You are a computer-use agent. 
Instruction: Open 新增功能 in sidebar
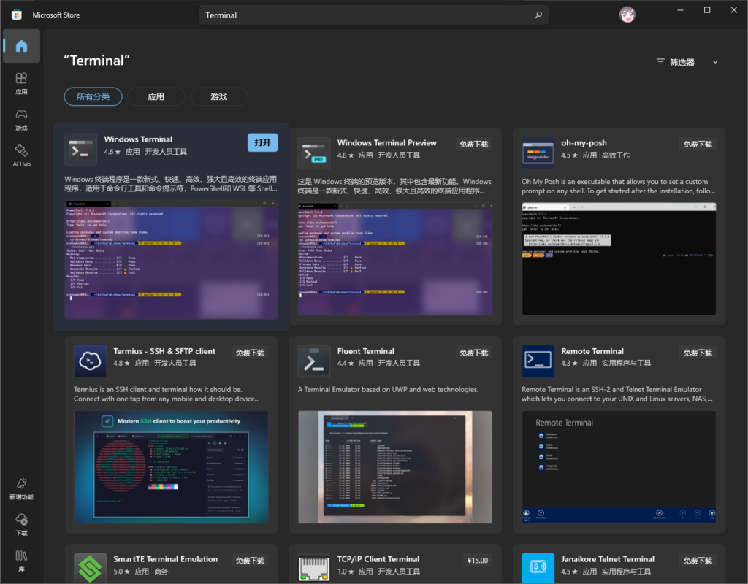pyautogui.click(x=21, y=488)
